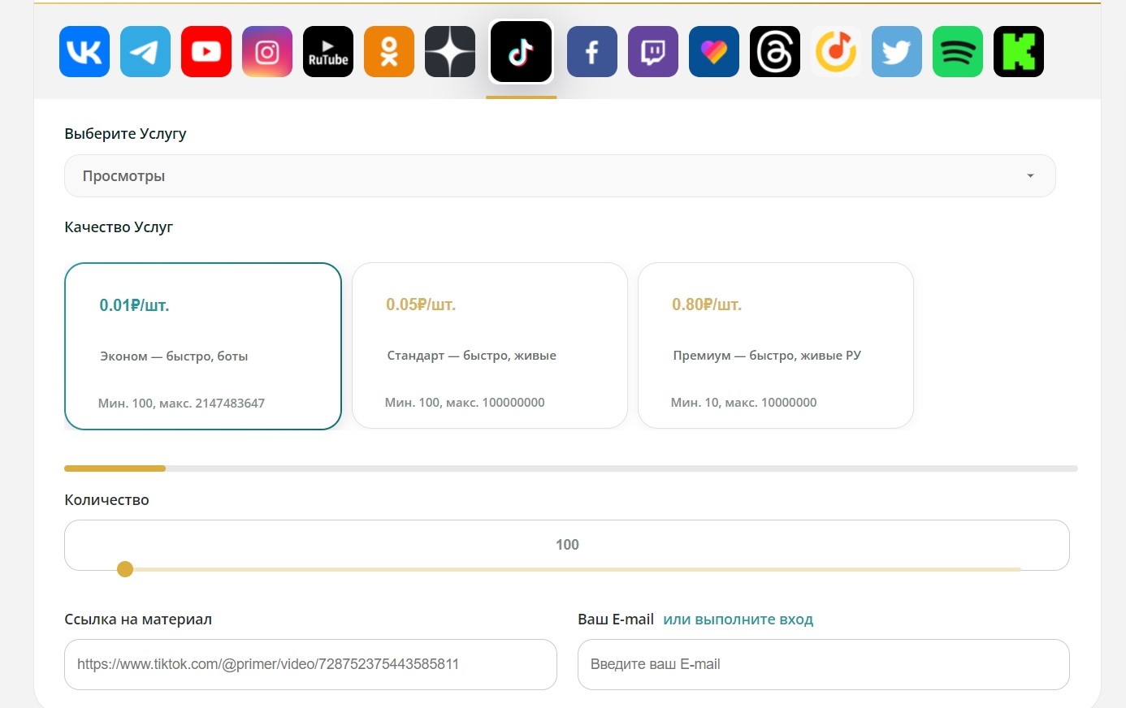Focus the TikTok material link field
This screenshot has width=1126, height=708.
click(x=310, y=664)
